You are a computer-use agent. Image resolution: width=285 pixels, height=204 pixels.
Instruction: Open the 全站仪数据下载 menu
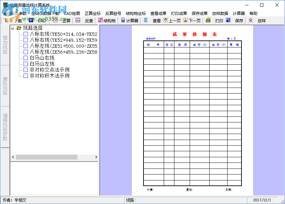point(45,13)
